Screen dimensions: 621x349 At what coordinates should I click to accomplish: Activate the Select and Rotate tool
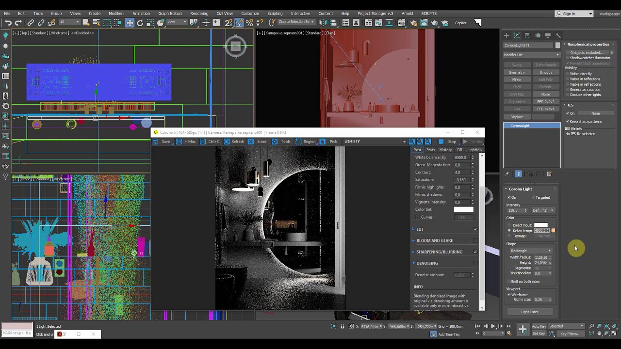[x=140, y=23]
